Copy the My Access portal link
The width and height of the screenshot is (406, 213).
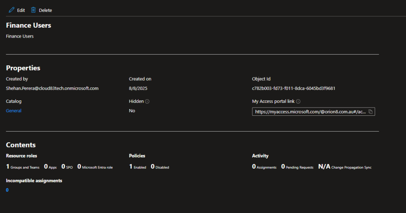click(370, 112)
